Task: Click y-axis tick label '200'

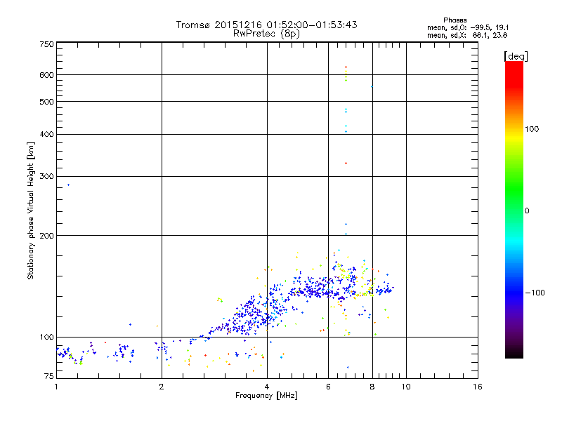Action: click(x=46, y=236)
